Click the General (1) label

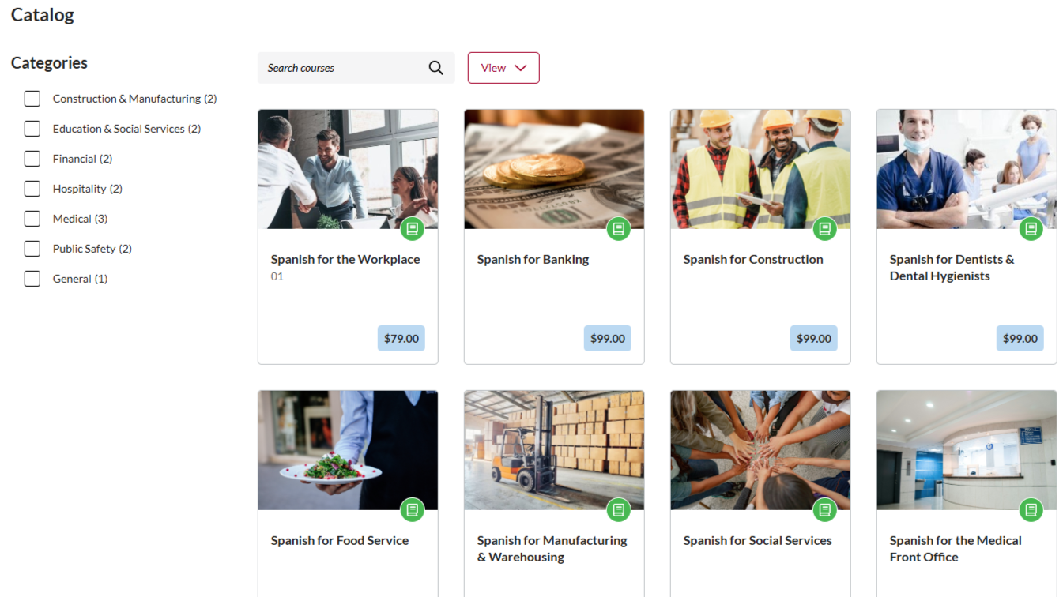click(80, 279)
